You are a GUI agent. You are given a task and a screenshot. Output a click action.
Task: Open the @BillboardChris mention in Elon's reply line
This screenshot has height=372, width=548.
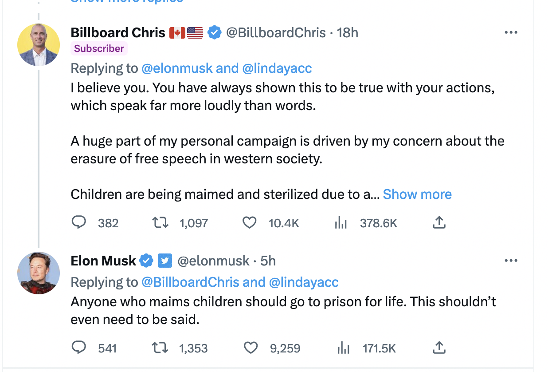(190, 282)
